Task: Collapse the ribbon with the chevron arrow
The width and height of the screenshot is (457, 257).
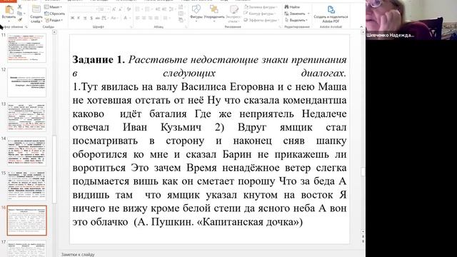Action: [x=361, y=26]
